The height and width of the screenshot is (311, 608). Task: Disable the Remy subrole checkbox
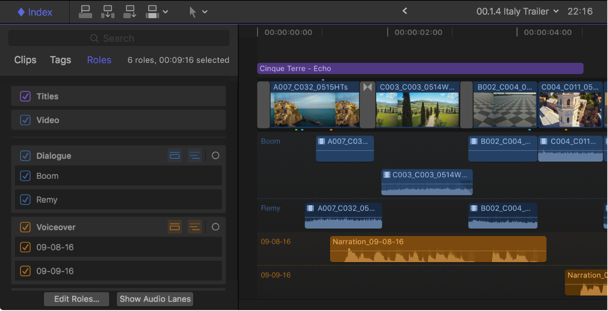(25, 200)
